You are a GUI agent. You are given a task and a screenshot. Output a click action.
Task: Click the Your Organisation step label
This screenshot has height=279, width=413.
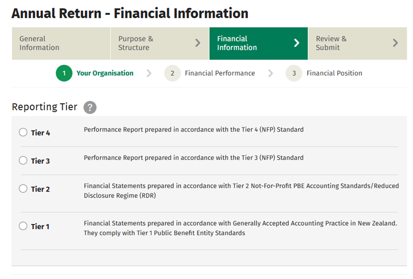click(x=105, y=73)
